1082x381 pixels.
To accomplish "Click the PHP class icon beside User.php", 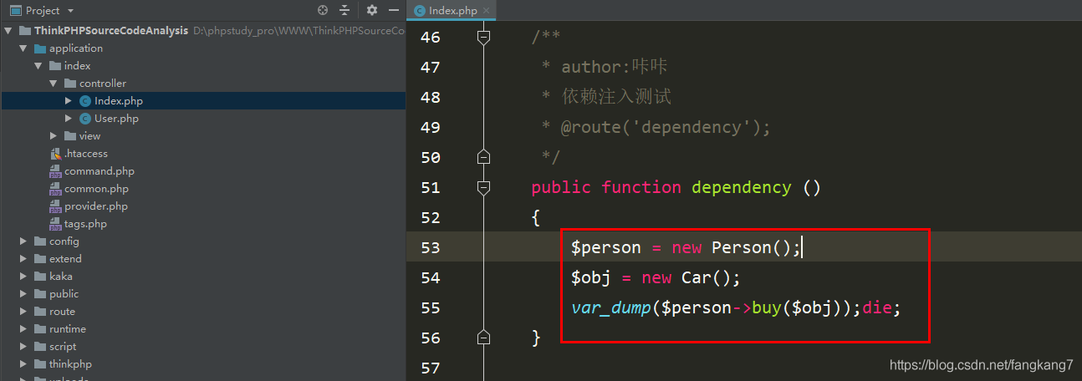I will point(85,119).
